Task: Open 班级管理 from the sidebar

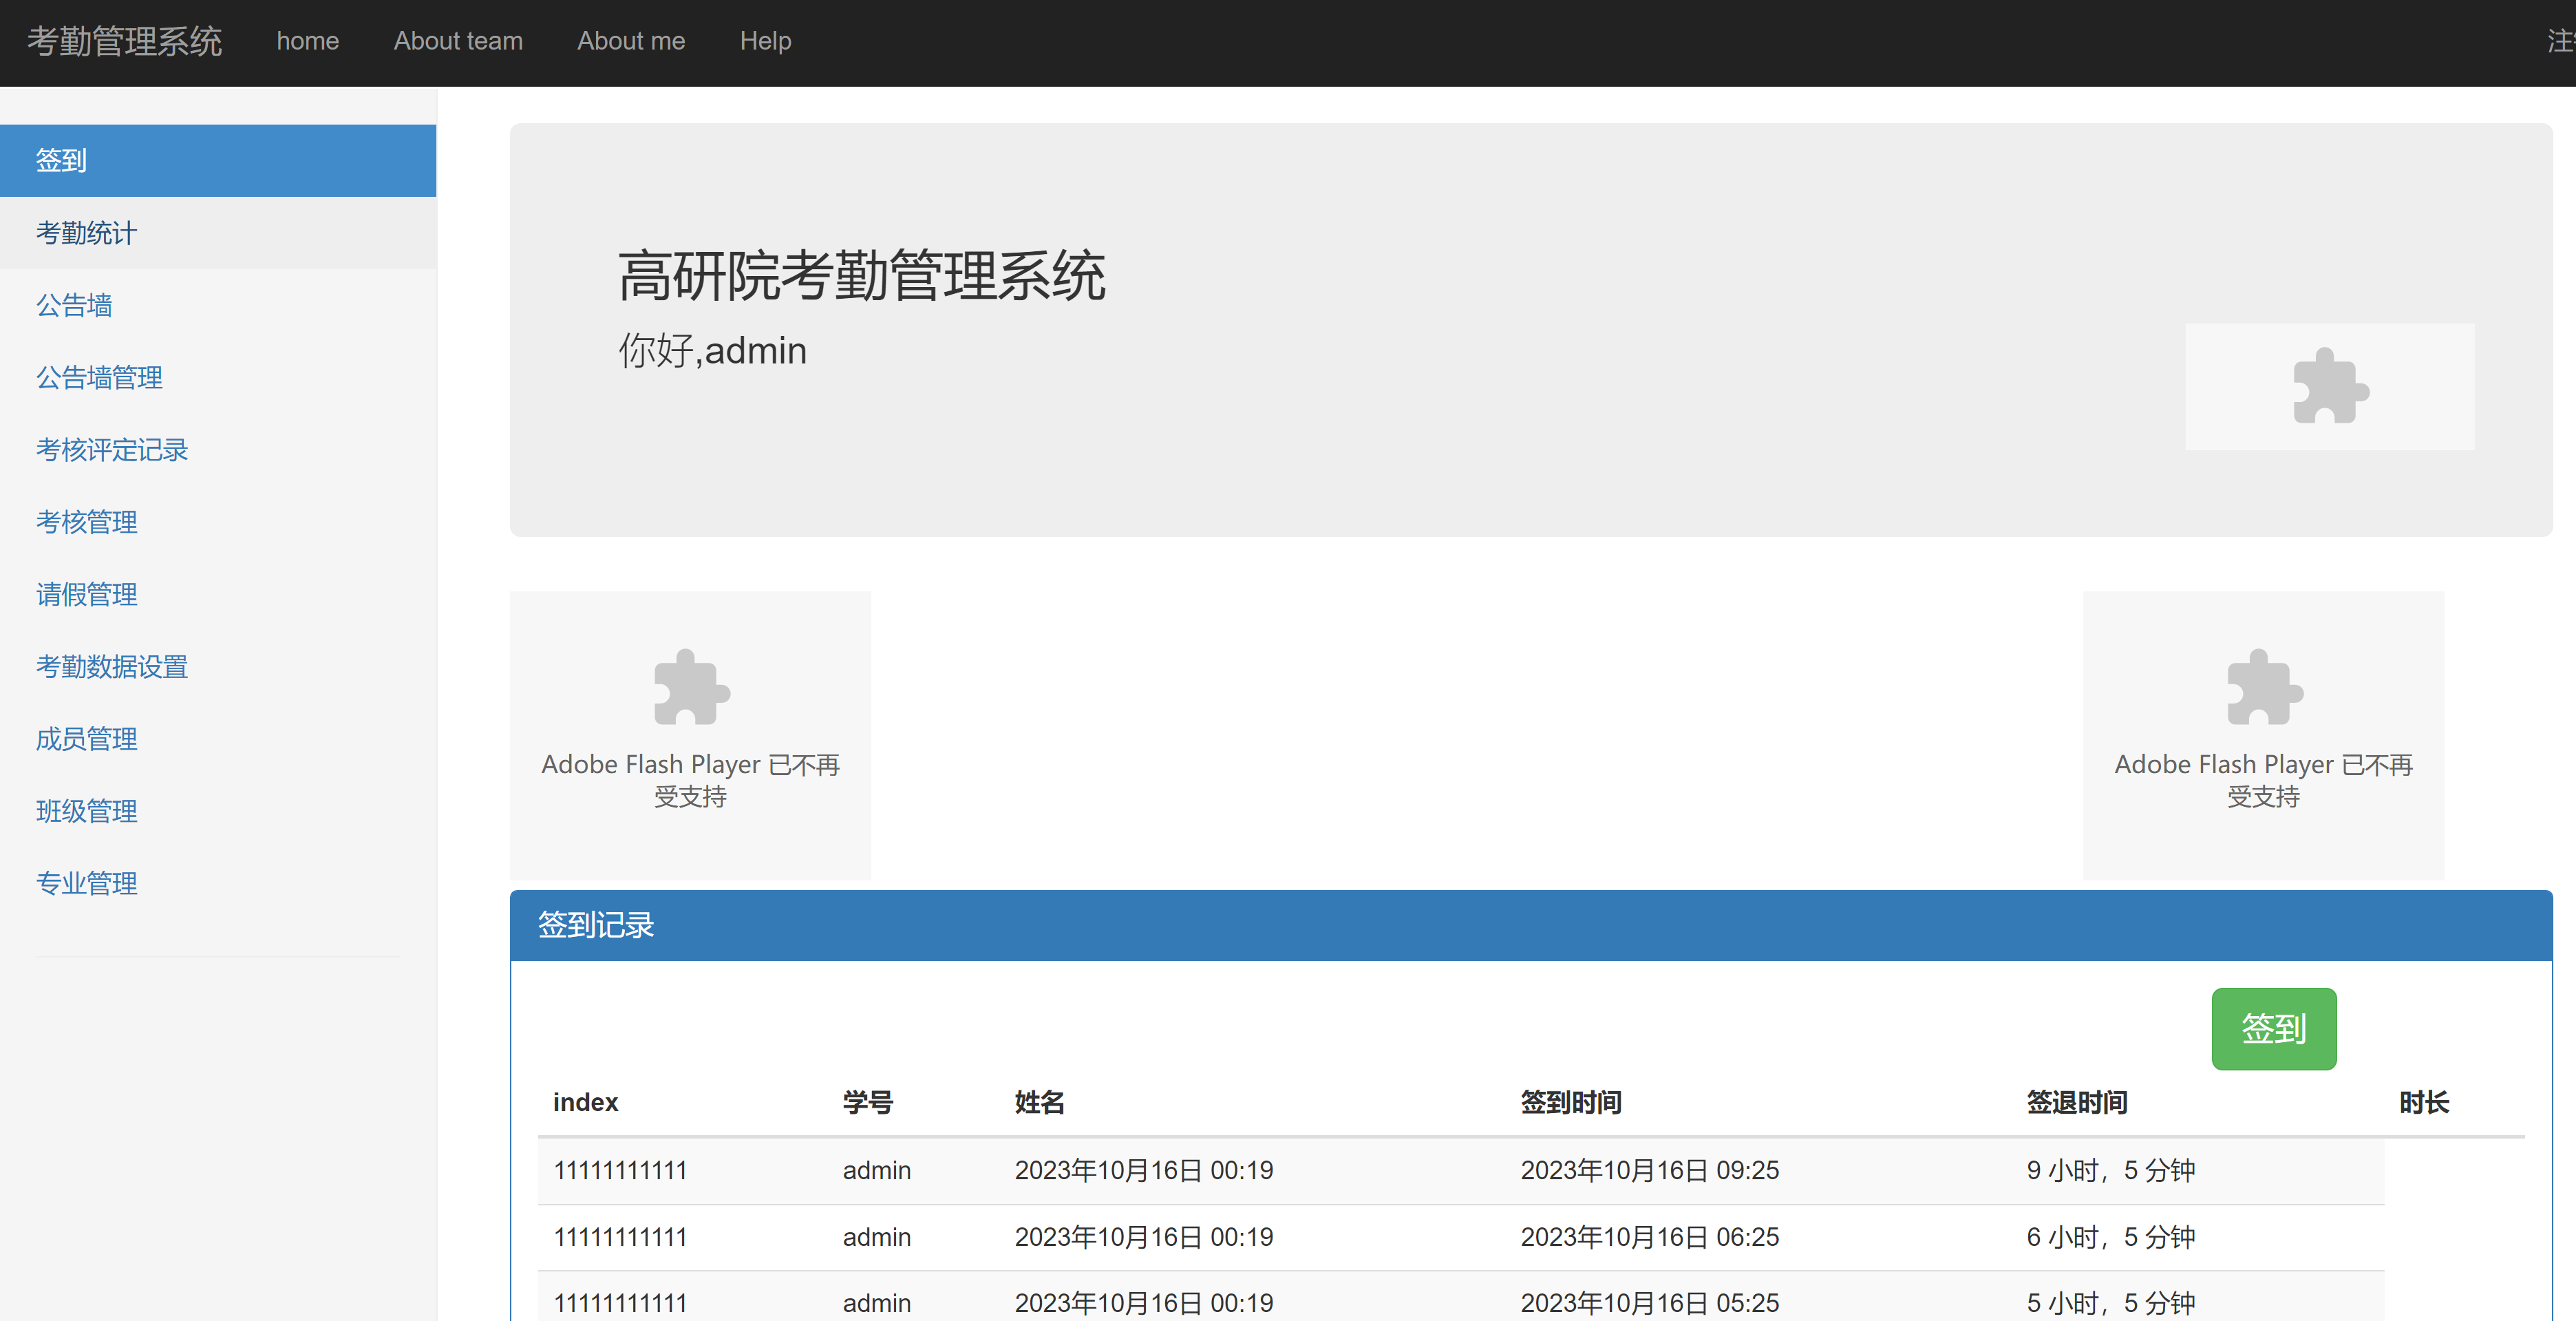Action: pos(87,811)
